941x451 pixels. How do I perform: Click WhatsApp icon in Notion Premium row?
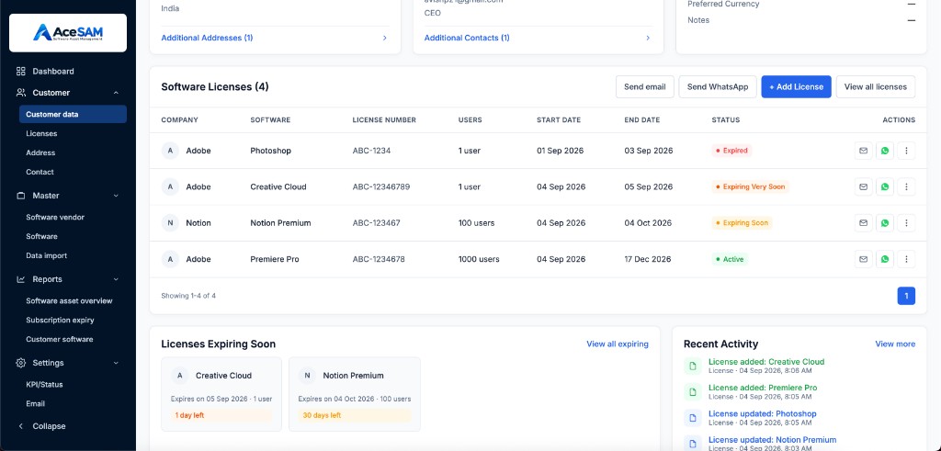click(x=885, y=223)
